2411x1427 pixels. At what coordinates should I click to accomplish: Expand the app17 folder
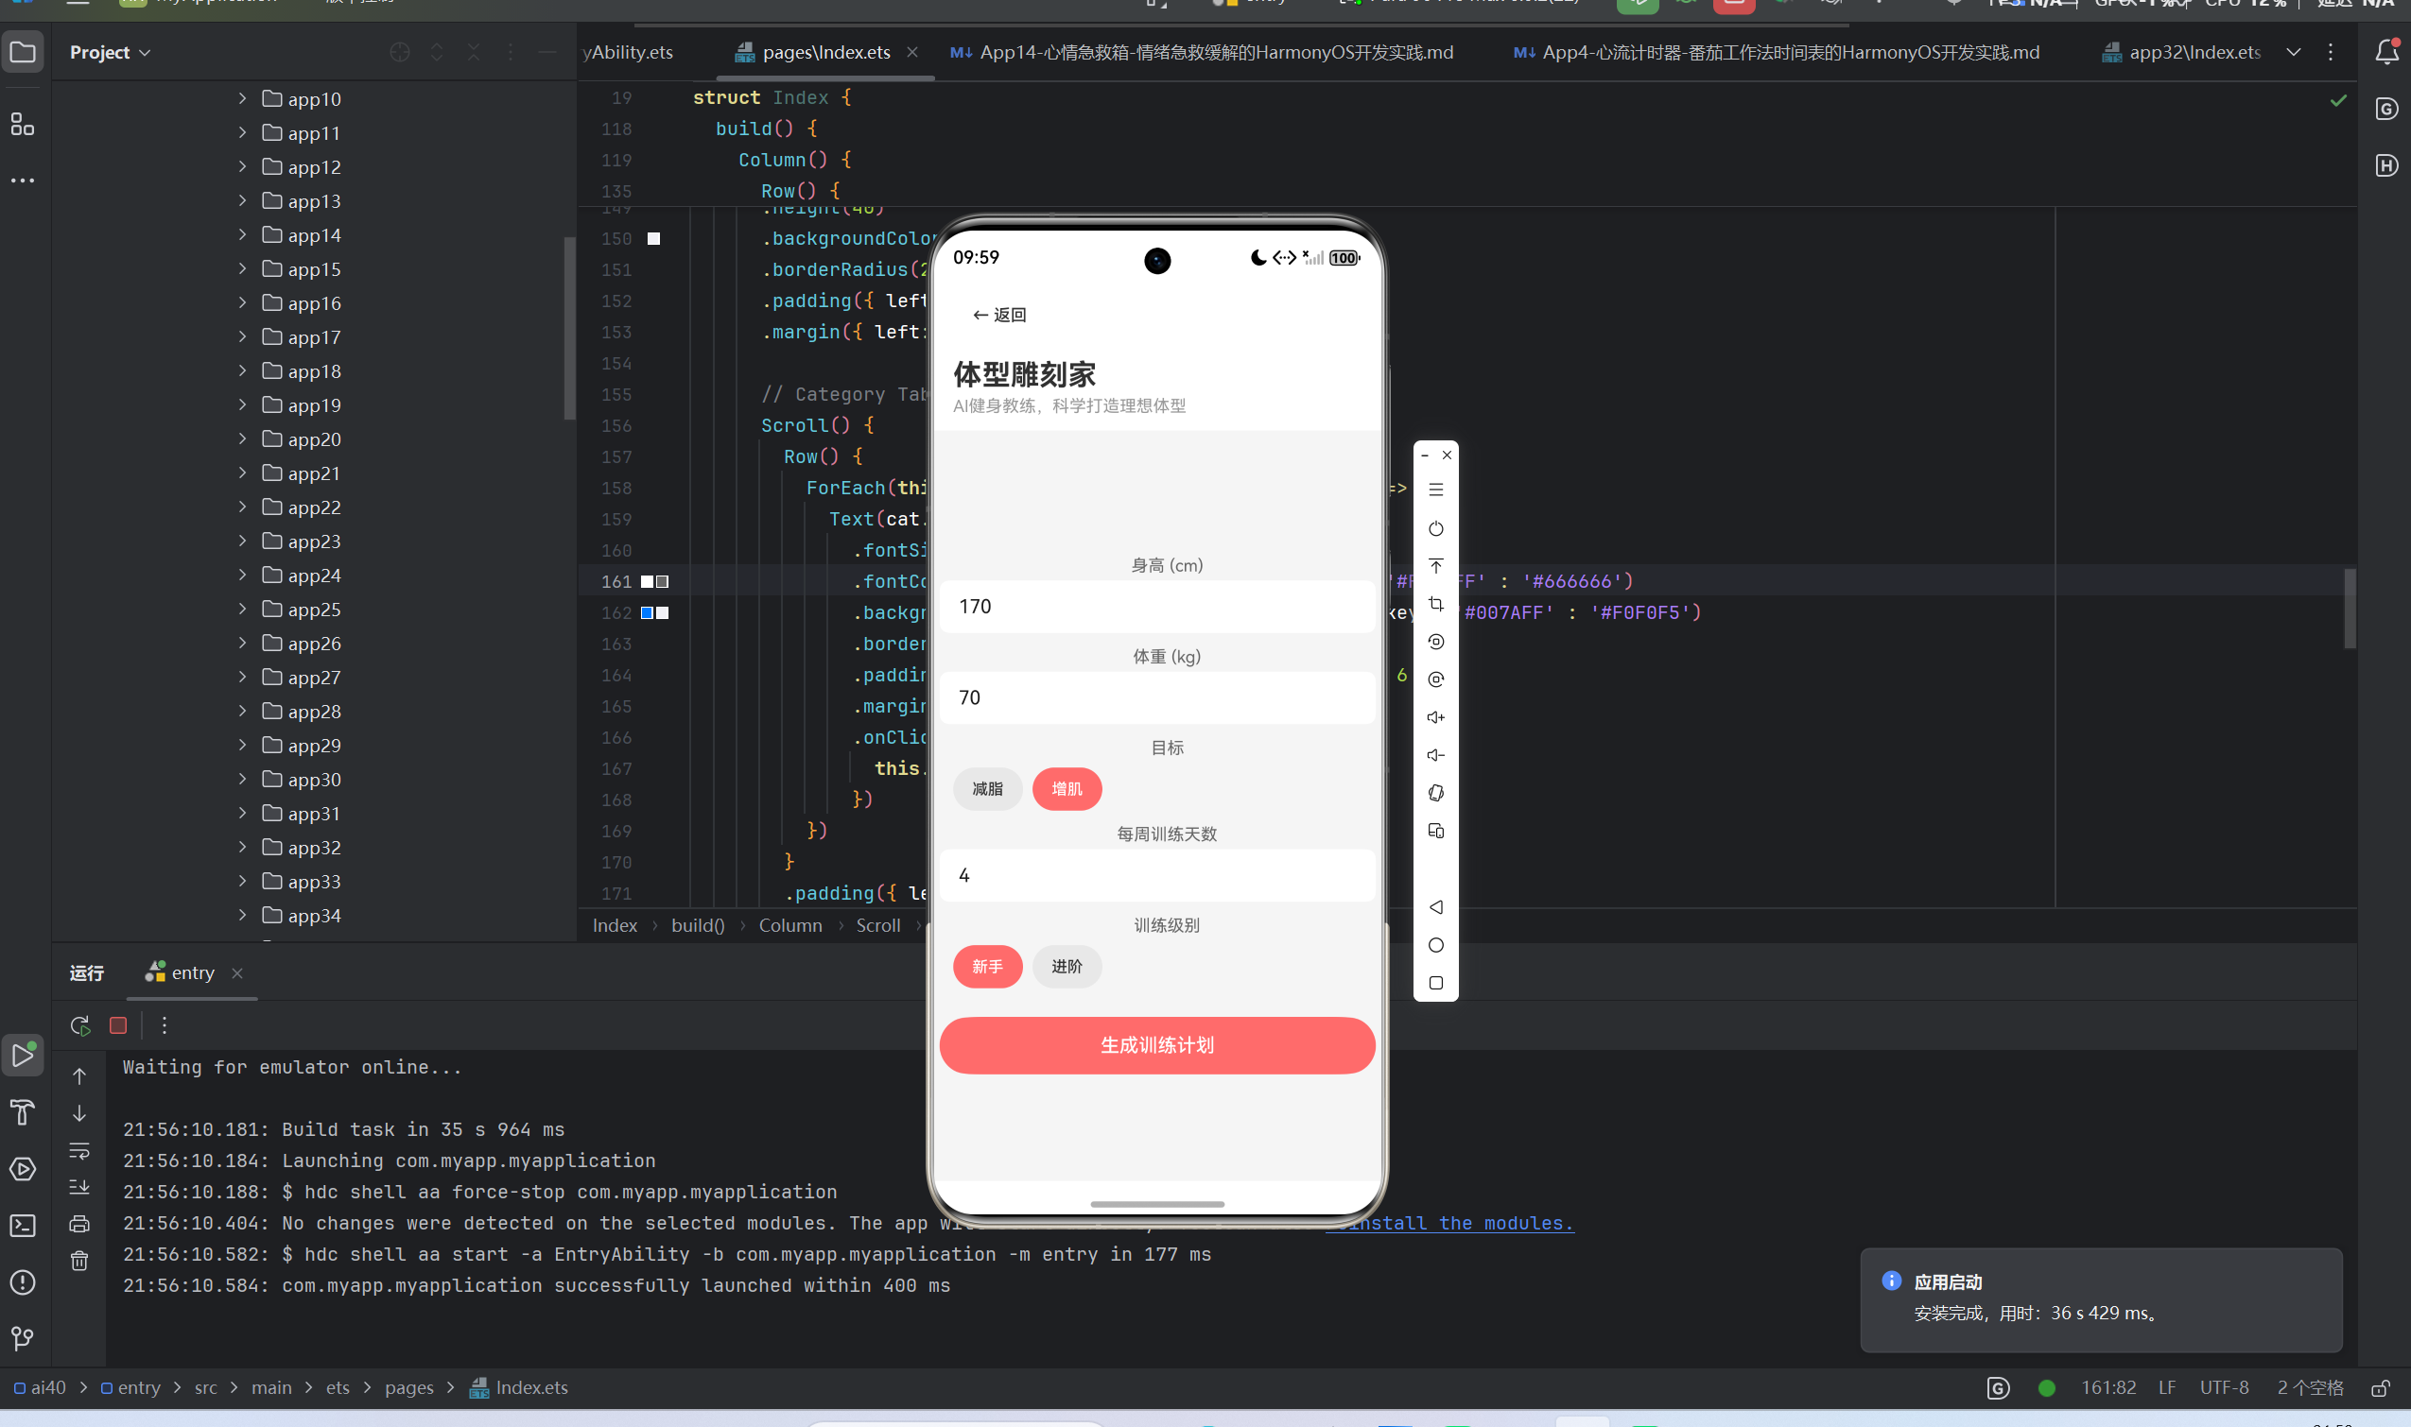[241, 336]
